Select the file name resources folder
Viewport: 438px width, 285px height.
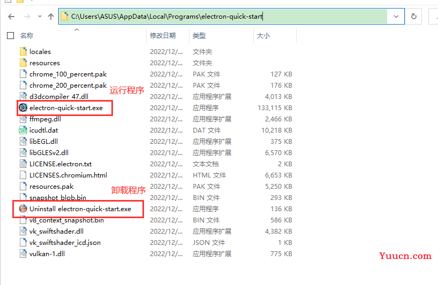pyautogui.click(x=44, y=63)
